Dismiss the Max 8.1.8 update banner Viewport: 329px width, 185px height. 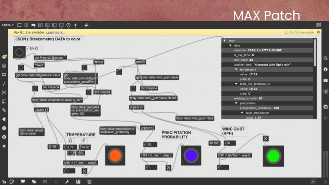(x=318, y=32)
